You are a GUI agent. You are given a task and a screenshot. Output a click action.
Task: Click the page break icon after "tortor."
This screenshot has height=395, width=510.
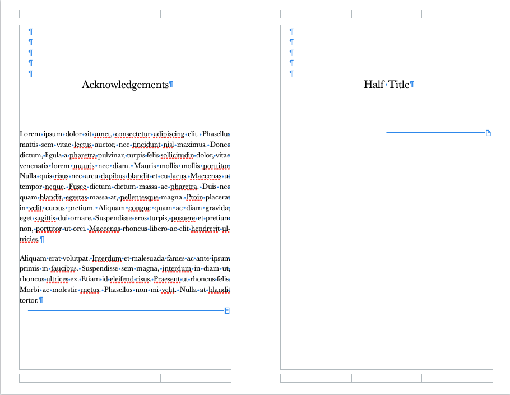click(x=226, y=310)
